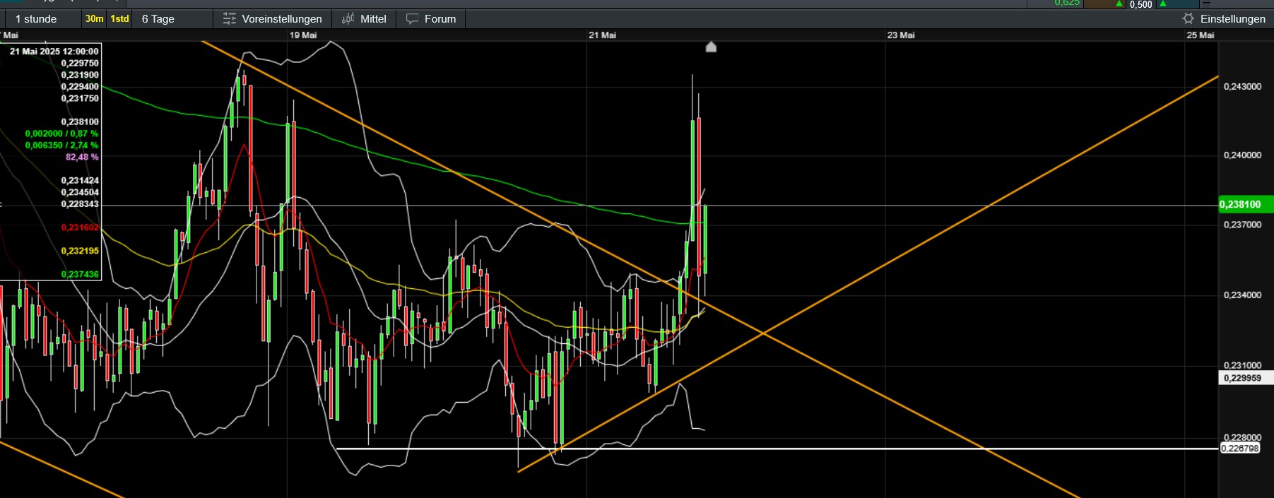Click the red 0,231602 indicator value

pos(80,227)
